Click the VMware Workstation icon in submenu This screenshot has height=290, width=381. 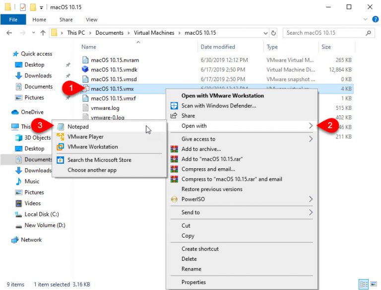coord(61,146)
